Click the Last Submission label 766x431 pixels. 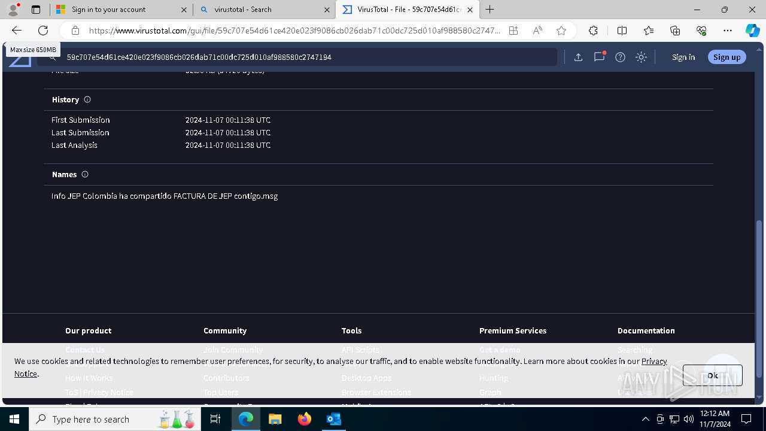click(80, 132)
